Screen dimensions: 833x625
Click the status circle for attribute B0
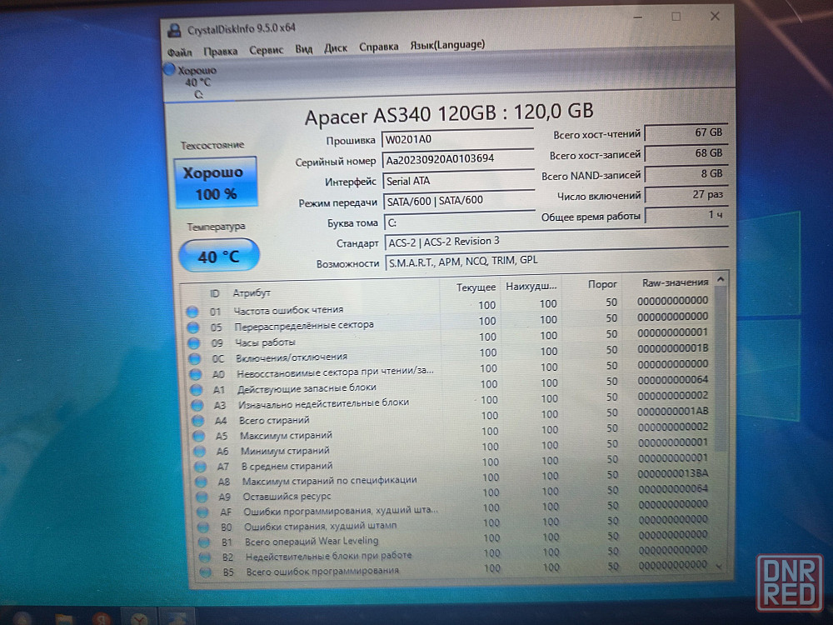[x=203, y=527]
